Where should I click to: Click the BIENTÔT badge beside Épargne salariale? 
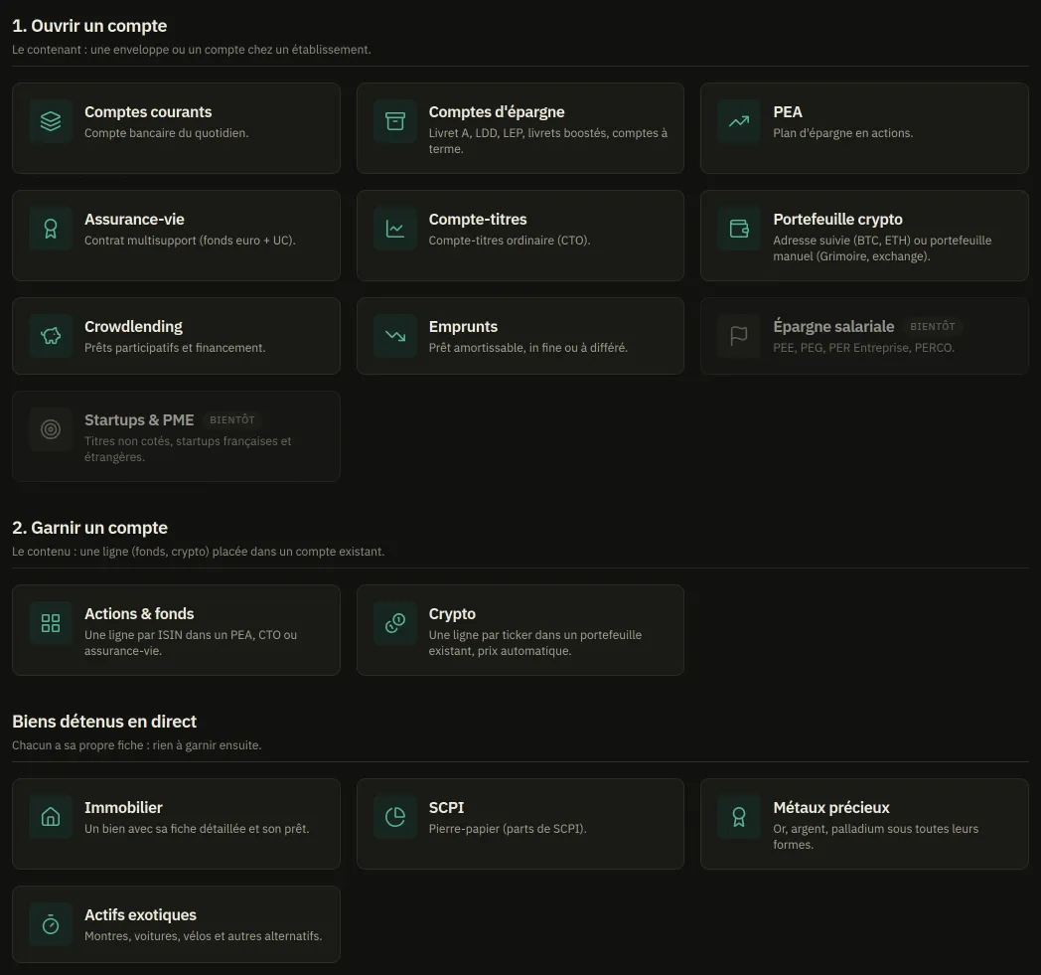coord(933,327)
